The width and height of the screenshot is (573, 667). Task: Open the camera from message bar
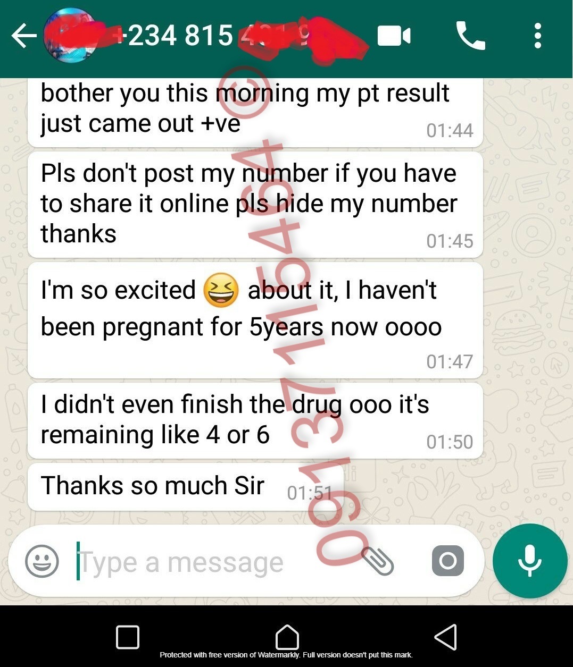pos(448,561)
